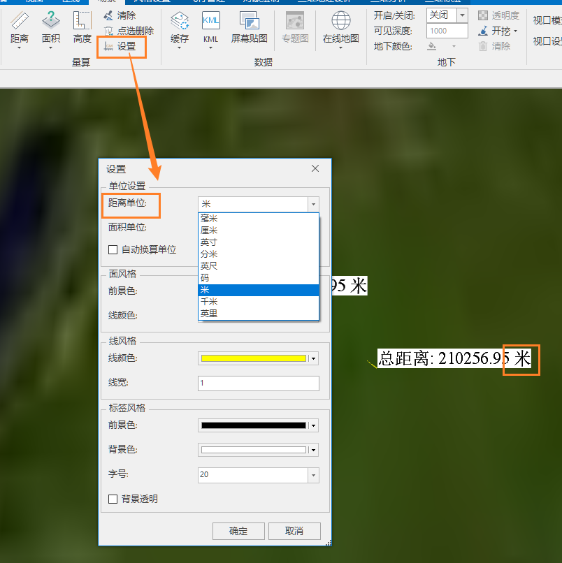Viewport: 562px width, 563px height.
Task: Click 透明度 in the 地下 group
Action: (499, 15)
